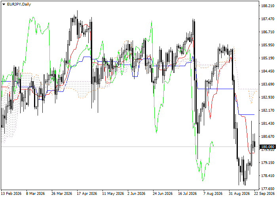
Task: Click the 183.690 price scale label
Action: [x=268, y=84]
